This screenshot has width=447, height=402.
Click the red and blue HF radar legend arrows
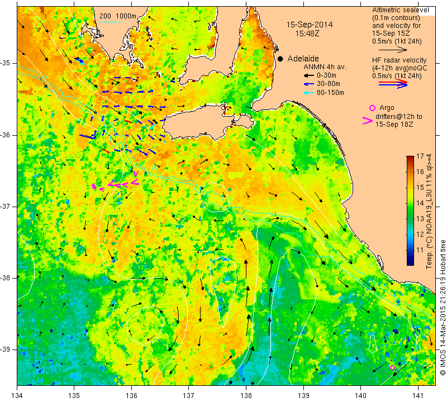(x=393, y=84)
